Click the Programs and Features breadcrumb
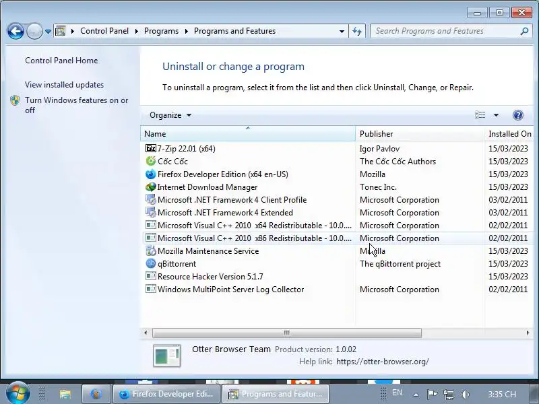539x404 pixels. coord(234,31)
